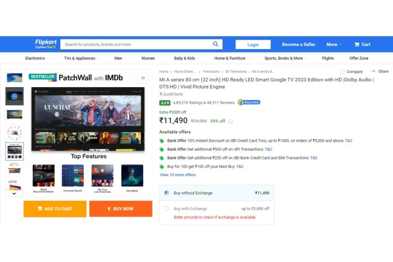Click the Flipkart Explore Plus logo
The height and width of the screenshot is (262, 393).
(46, 44)
